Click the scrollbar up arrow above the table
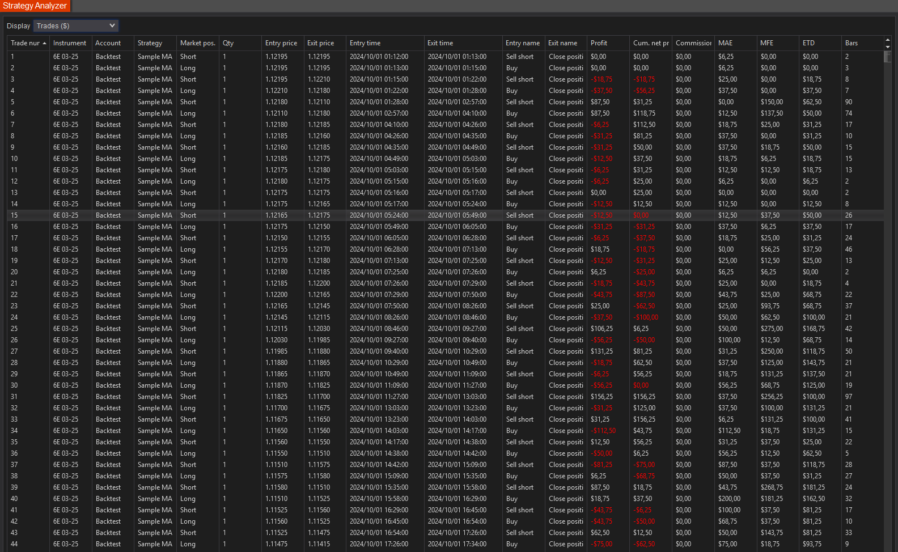The height and width of the screenshot is (552, 898). (x=888, y=40)
